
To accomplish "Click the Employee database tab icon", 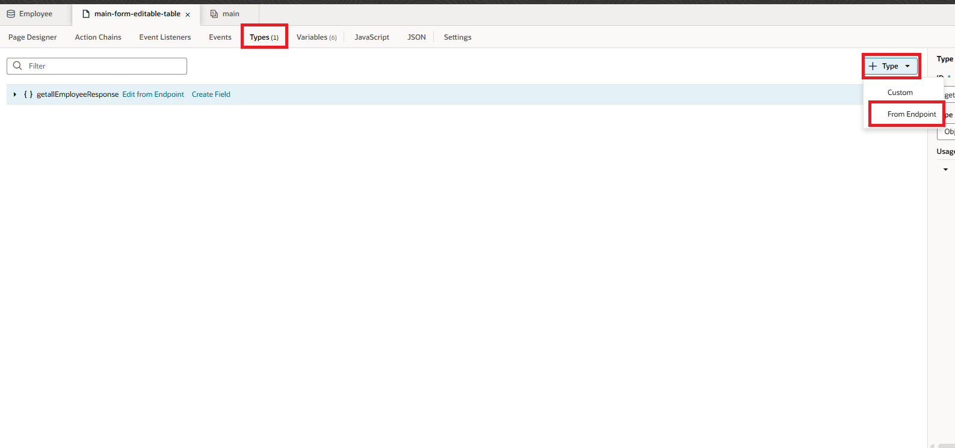I will coord(11,14).
